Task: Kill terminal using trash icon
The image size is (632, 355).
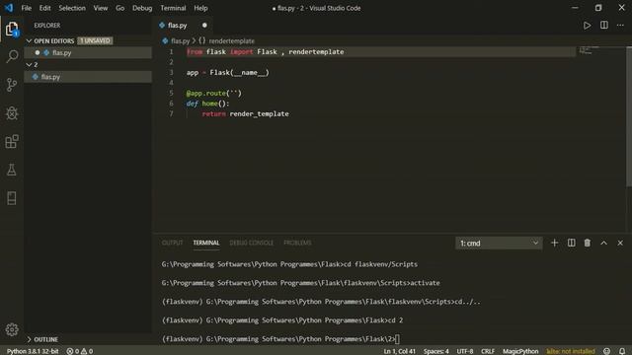Action: point(588,244)
